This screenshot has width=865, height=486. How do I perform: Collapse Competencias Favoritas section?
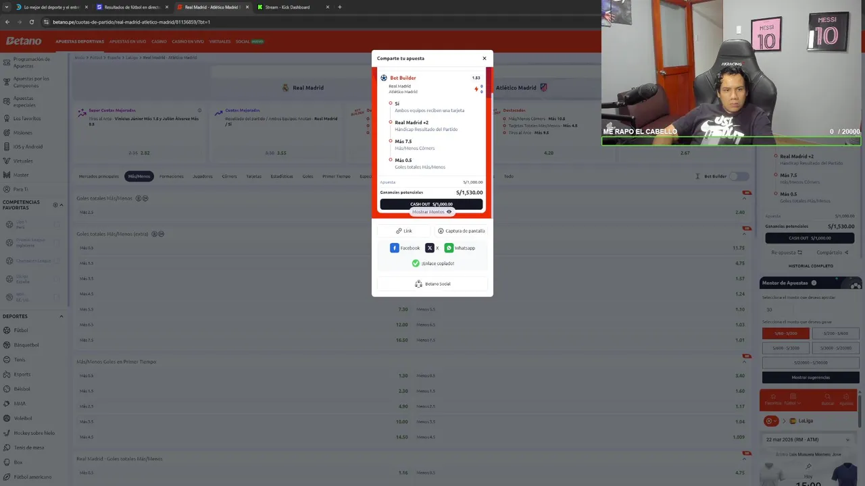[61, 204]
